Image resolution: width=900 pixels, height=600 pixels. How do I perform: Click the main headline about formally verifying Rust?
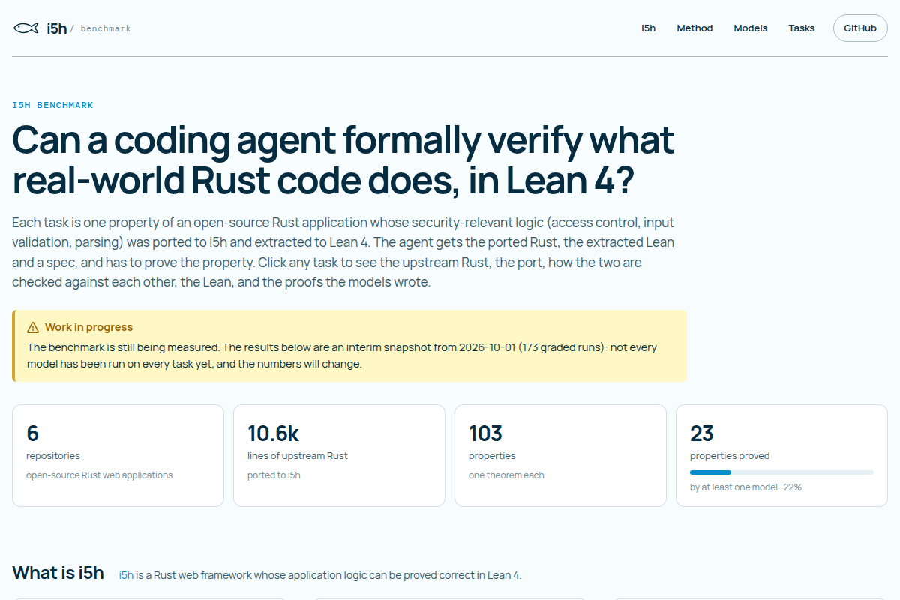click(343, 160)
